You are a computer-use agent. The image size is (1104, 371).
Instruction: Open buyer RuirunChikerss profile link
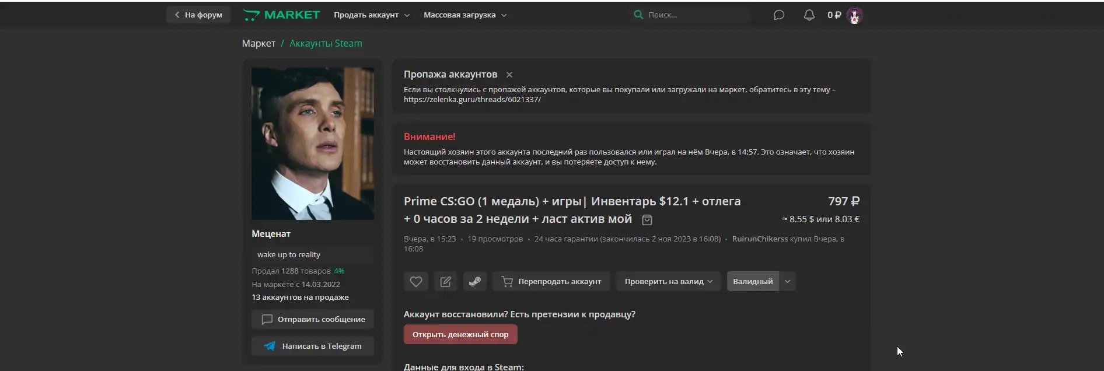coord(760,239)
